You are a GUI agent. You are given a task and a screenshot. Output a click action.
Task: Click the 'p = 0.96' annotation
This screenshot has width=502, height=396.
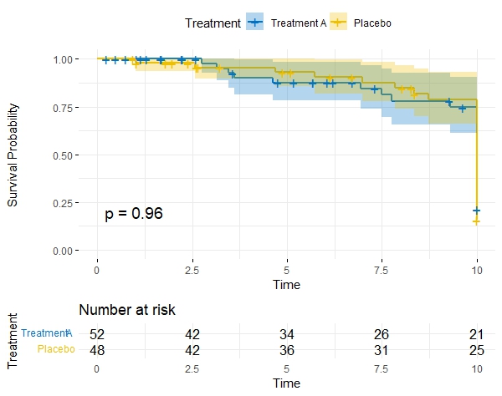click(x=134, y=214)
